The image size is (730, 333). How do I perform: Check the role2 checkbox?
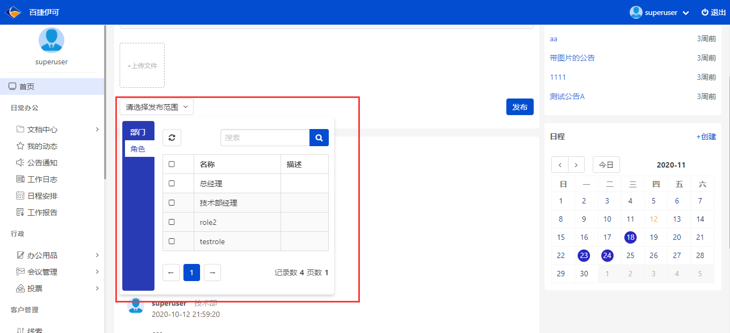pyautogui.click(x=172, y=222)
